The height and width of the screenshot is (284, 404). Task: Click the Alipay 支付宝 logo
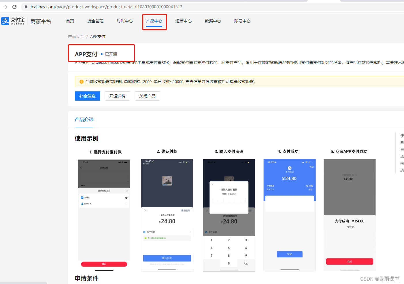[x=13, y=21]
